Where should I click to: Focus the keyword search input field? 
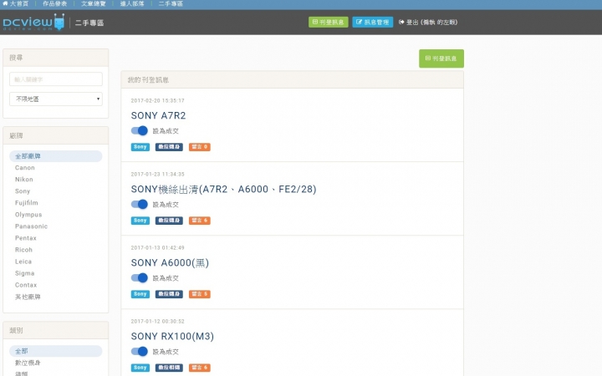56,79
